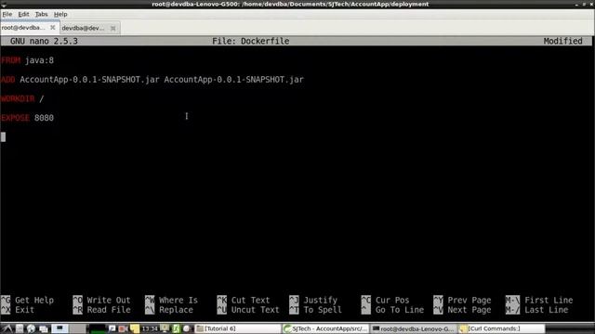Click the ^C Cur Pos shortcut

[386, 300]
